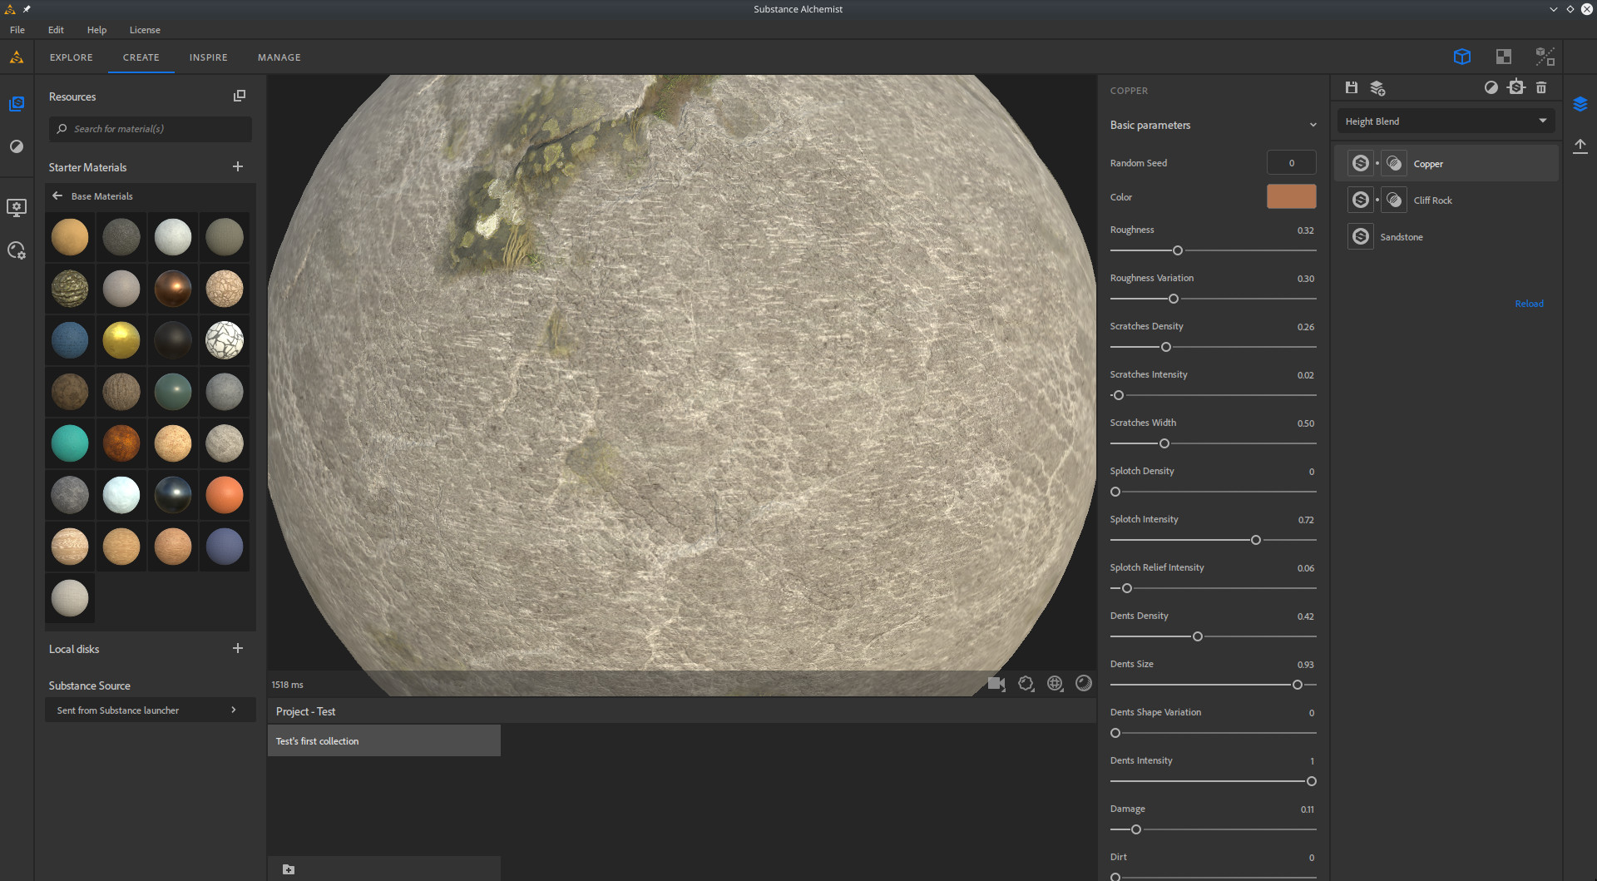Switch to the EXPLORE tab
1597x881 pixels.
click(72, 57)
